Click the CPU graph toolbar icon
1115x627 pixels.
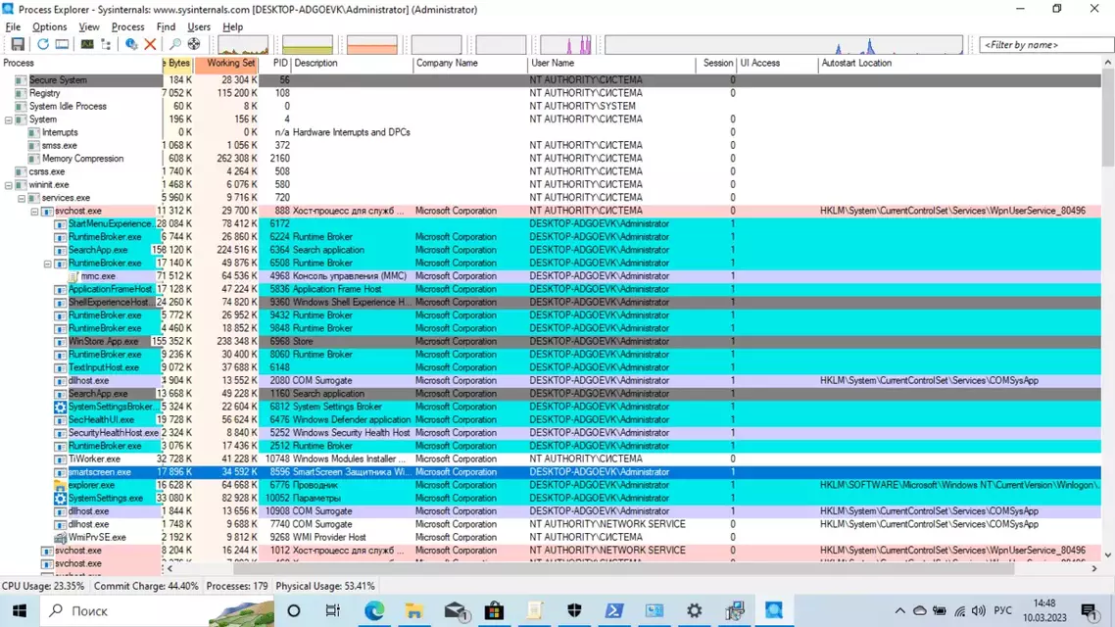(87, 44)
